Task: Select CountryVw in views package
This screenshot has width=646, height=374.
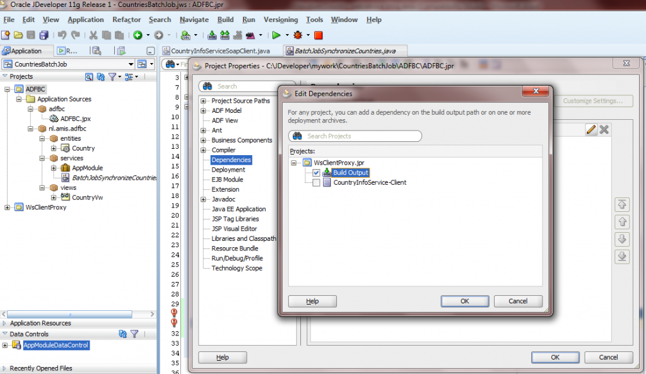Action: pyautogui.click(x=87, y=197)
